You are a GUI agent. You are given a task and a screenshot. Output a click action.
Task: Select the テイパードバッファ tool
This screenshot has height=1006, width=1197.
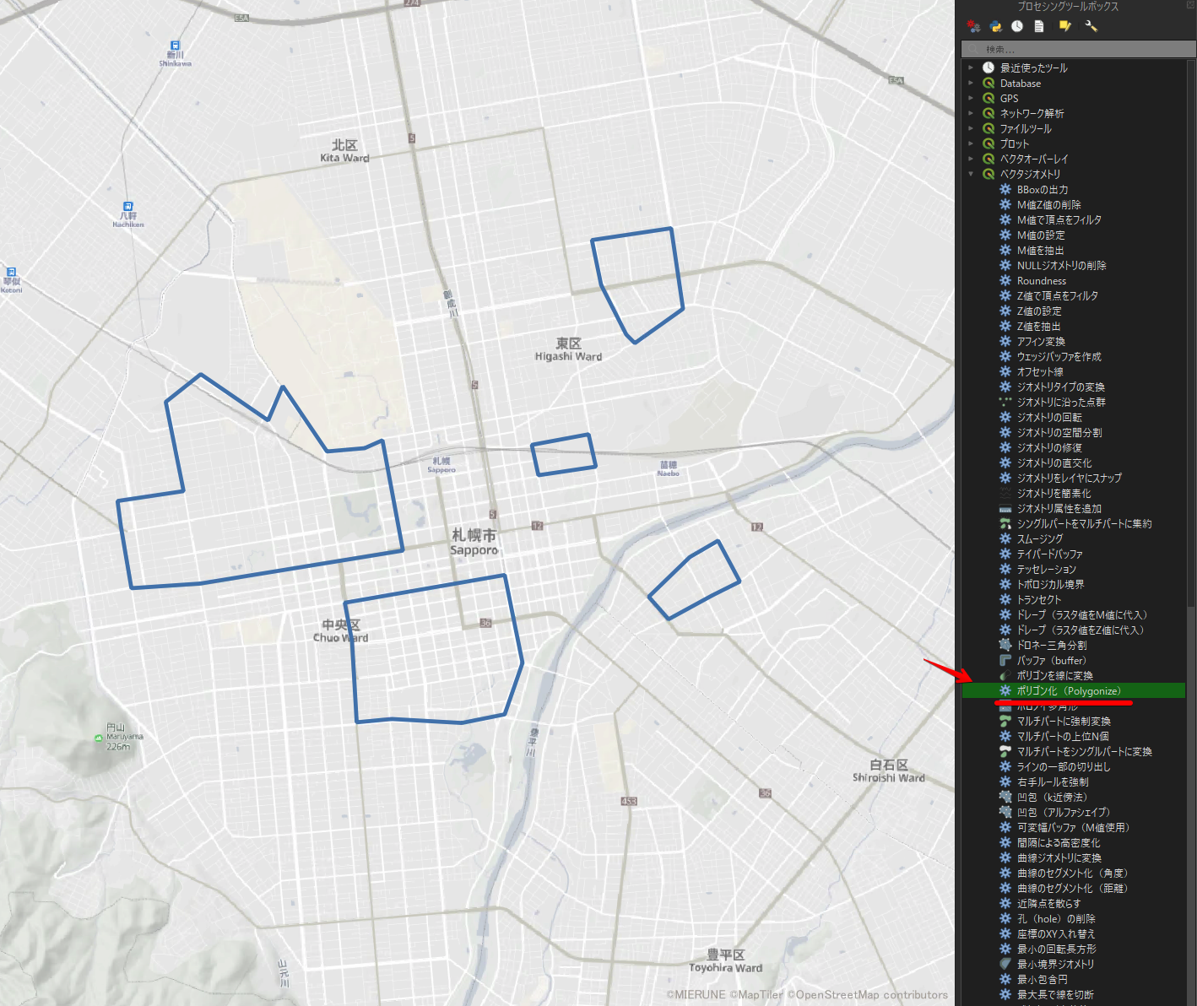coord(1049,554)
